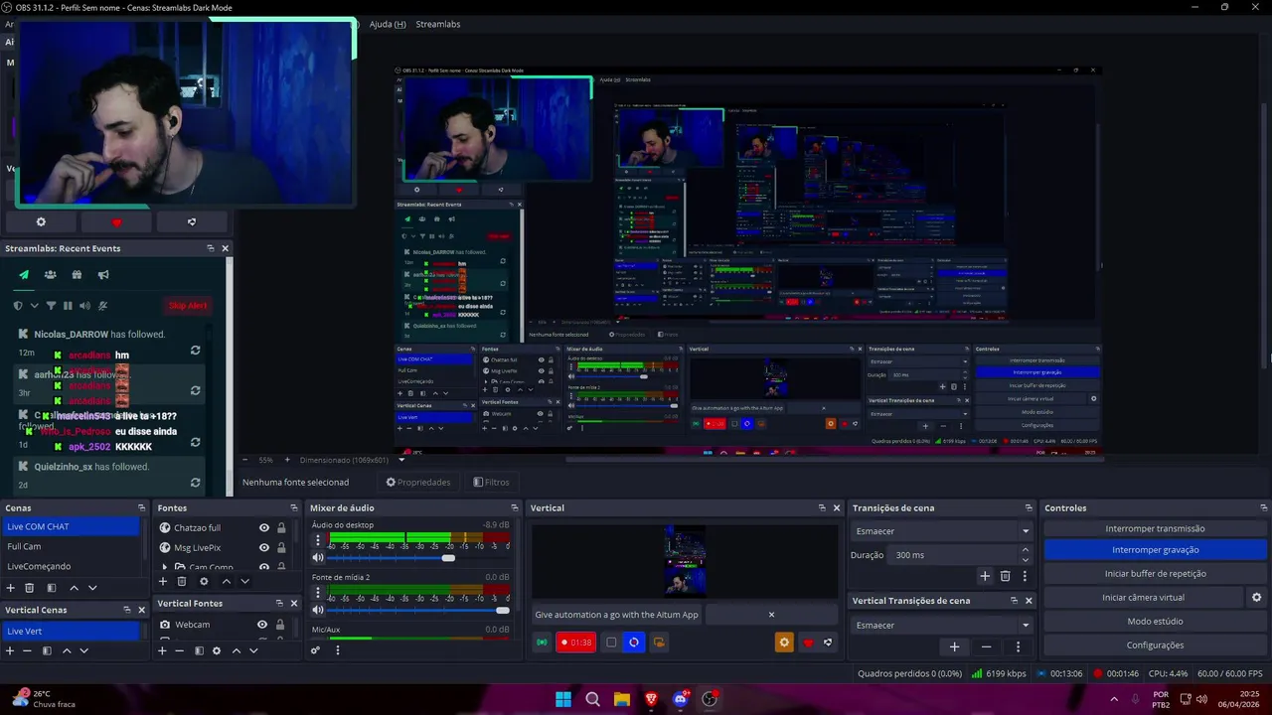This screenshot has width=1272, height=715.
Task: Click the blue circular icon in Vertical panel
Action: [x=634, y=643]
